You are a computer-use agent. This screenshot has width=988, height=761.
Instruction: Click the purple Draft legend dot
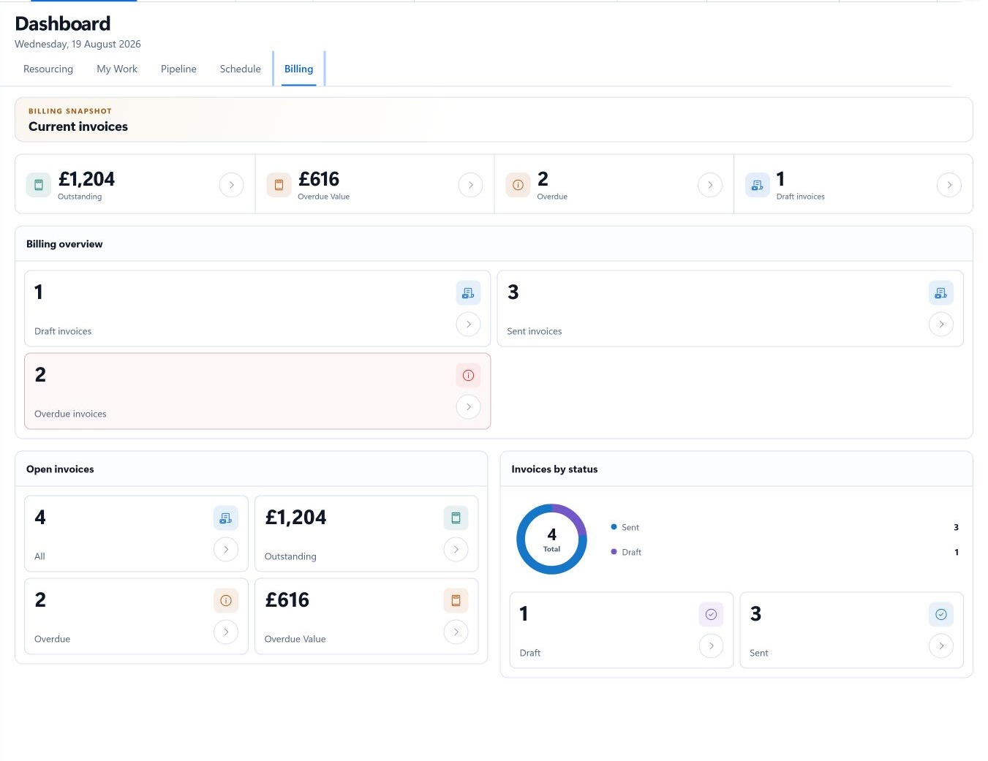pos(614,552)
